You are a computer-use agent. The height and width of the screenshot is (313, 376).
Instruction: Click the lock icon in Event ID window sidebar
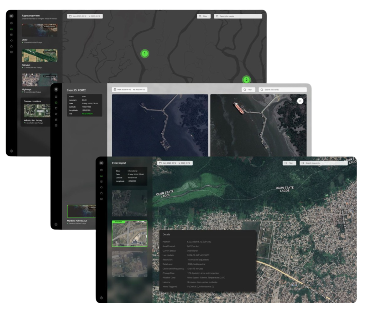[x=56, y=120]
